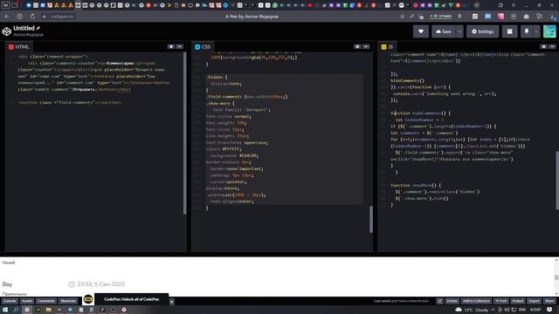The height and width of the screenshot is (314, 559).
Task: Open the Windows notification center
Action: tap(549, 310)
